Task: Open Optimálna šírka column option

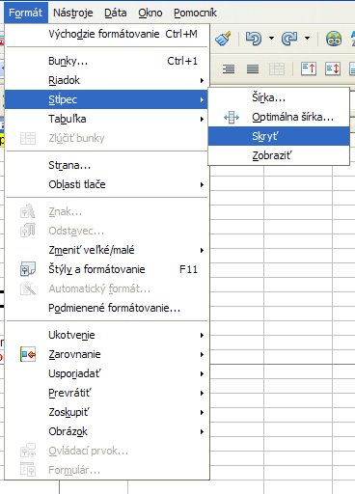Action: pos(279,117)
